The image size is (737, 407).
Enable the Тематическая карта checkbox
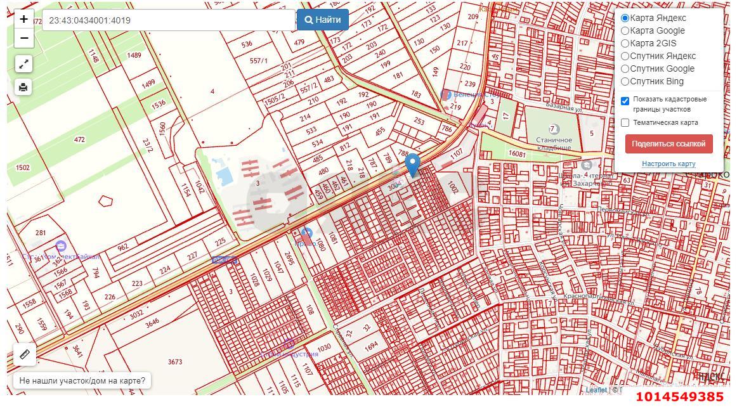coord(625,123)
